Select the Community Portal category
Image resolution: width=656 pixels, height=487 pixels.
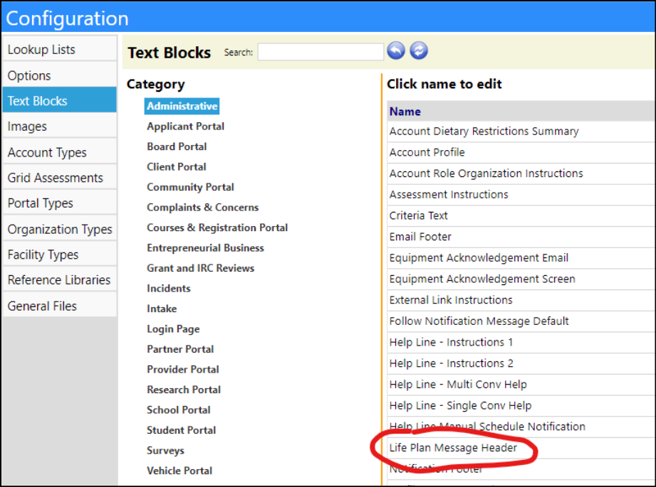(x=190, y=187)
